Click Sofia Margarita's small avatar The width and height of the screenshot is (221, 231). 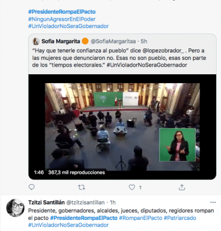(x=36, y=41)
